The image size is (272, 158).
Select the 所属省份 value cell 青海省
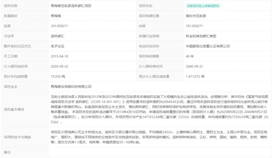click(x=56, y=16)
